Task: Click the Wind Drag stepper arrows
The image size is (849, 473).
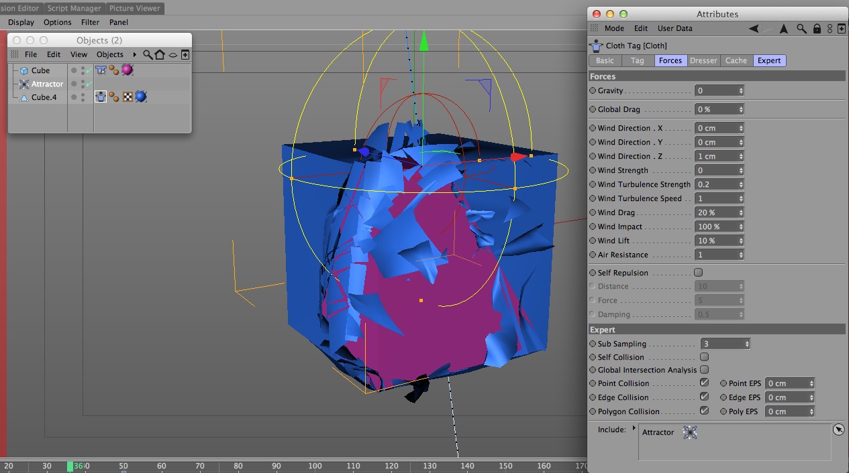Action: pyautogui.click(x=741, y=212)
